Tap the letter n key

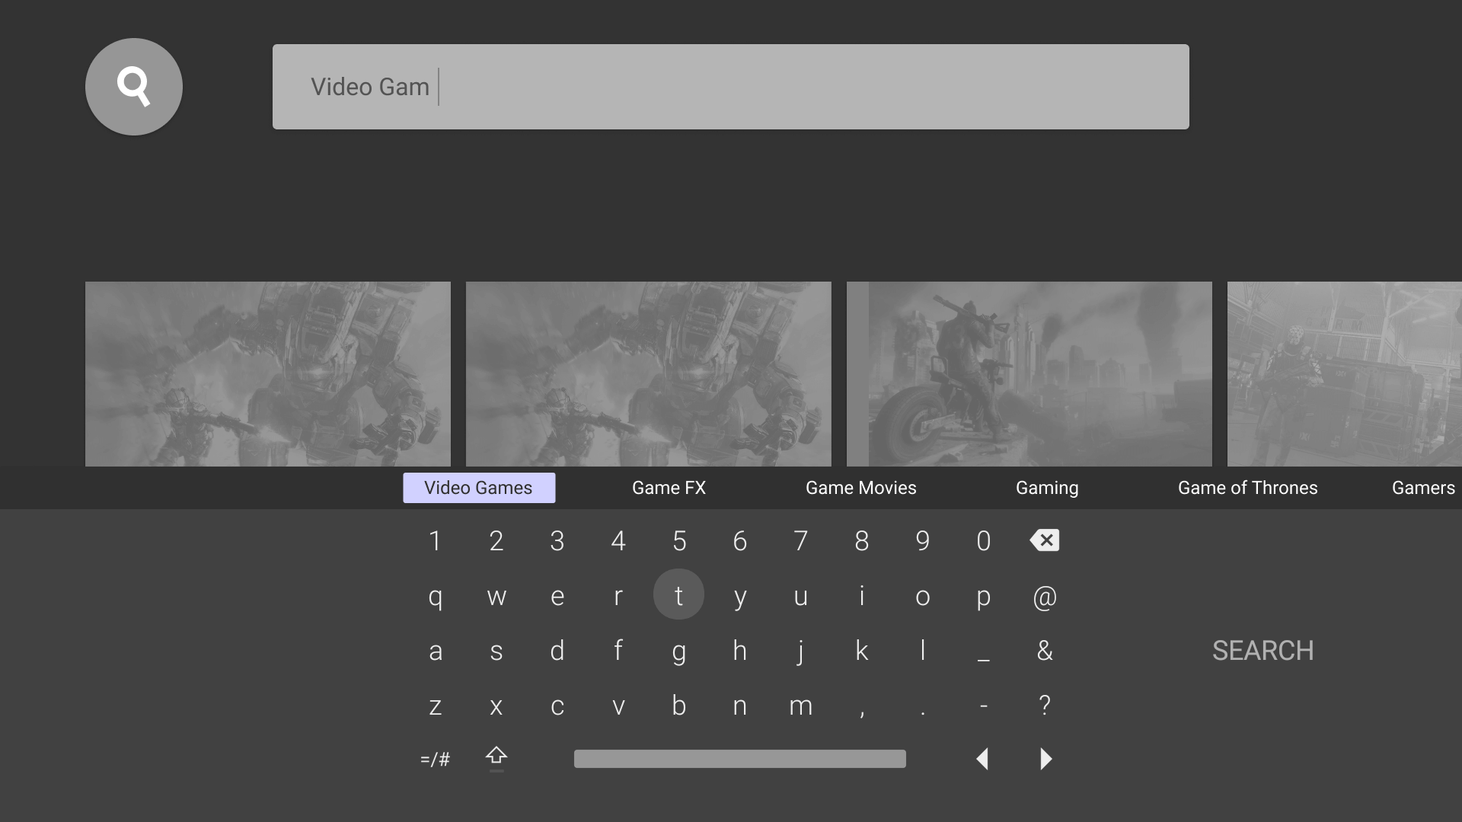(740, 706)
